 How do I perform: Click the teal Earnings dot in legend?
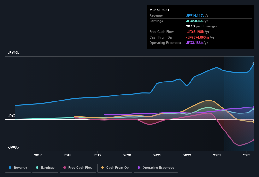38,168
